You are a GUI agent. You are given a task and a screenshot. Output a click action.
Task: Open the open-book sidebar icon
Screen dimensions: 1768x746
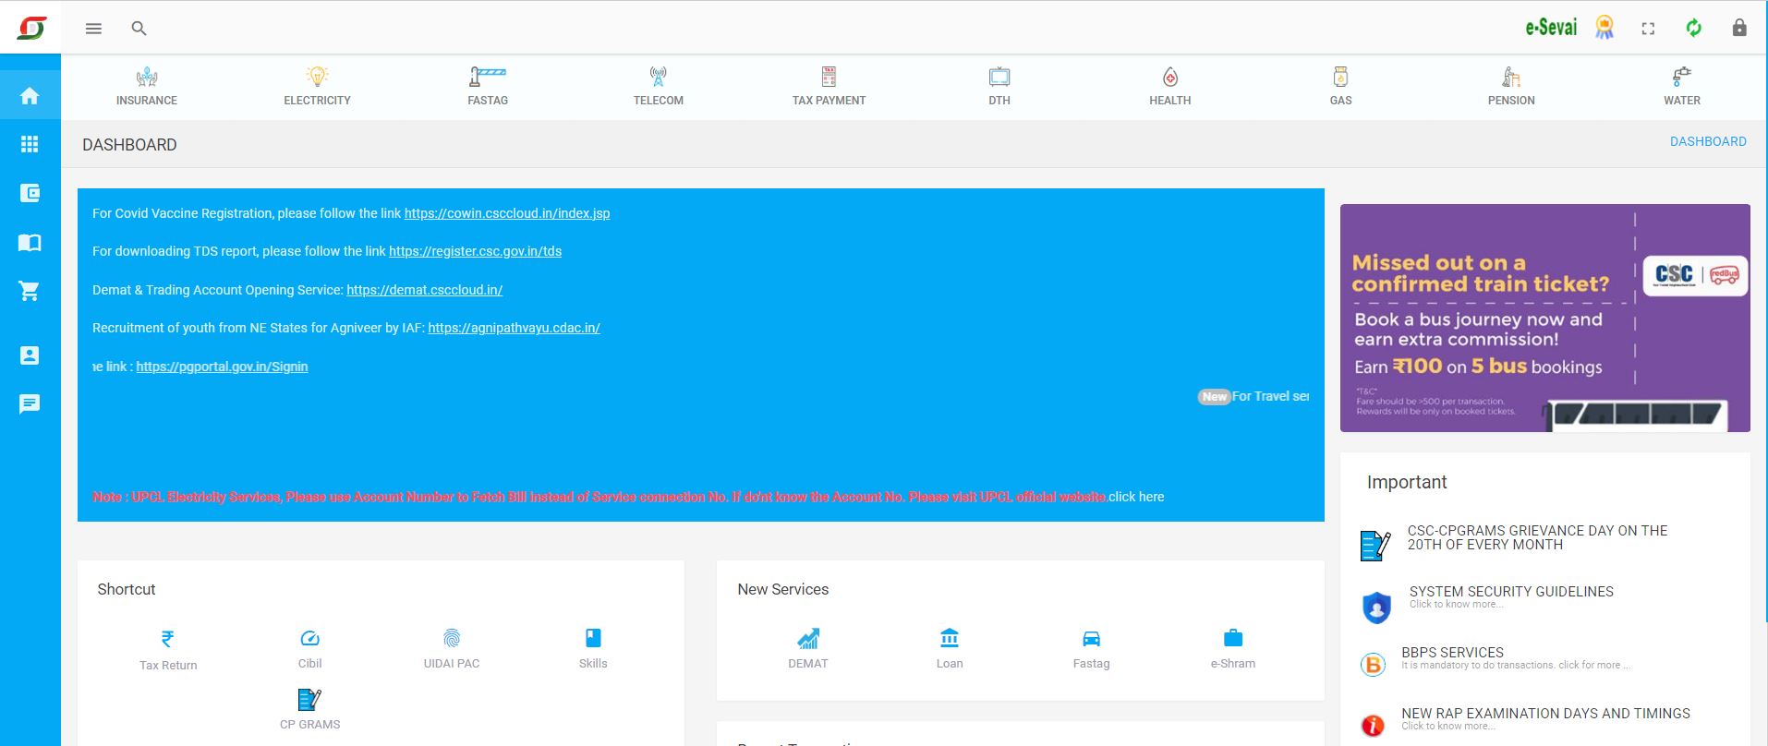click(30, 243)
